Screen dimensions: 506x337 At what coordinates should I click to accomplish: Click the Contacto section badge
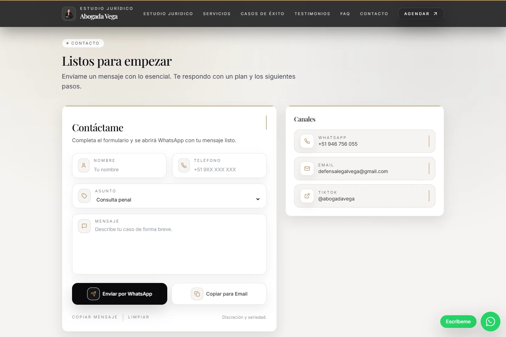pyautogui.click(x=83, y=43)
